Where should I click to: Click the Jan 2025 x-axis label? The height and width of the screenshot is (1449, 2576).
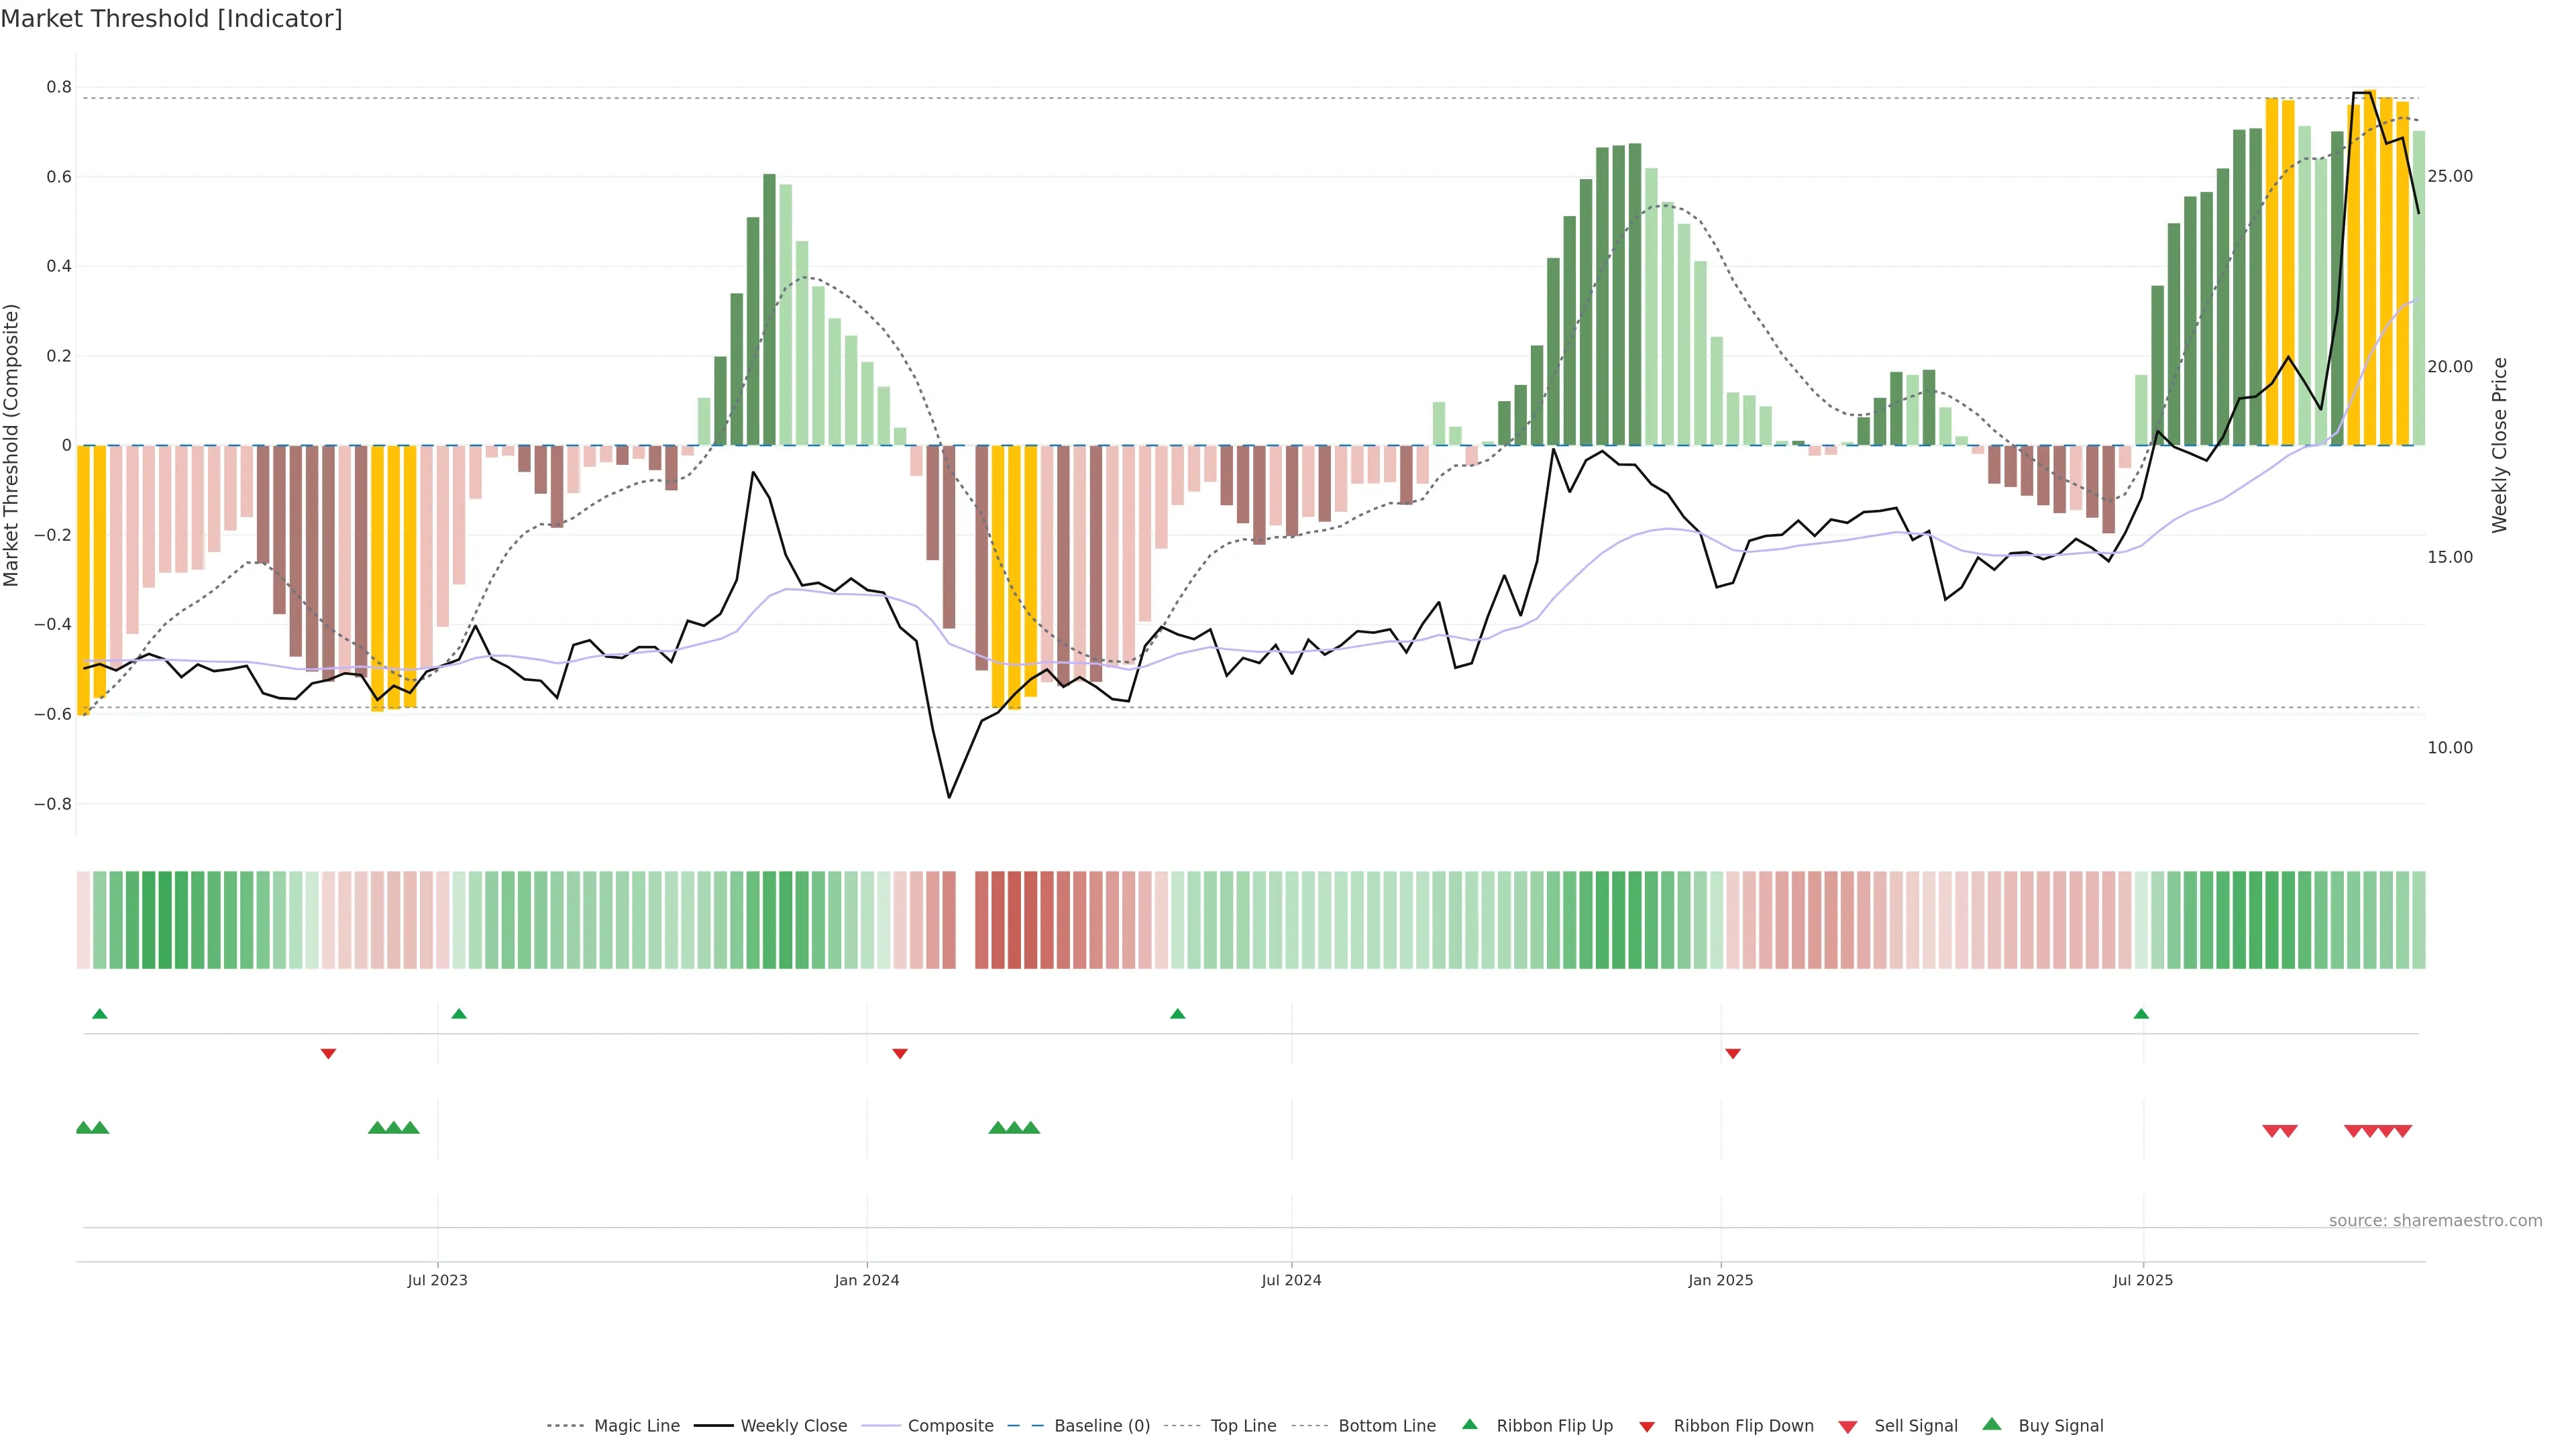[1720, 1280]
